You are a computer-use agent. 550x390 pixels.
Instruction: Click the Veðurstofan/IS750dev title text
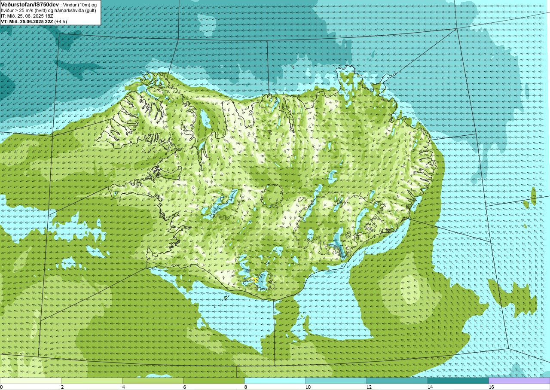(30, 4)
